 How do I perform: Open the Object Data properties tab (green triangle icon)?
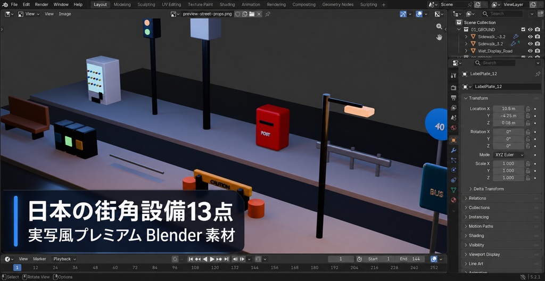[453, 190]
